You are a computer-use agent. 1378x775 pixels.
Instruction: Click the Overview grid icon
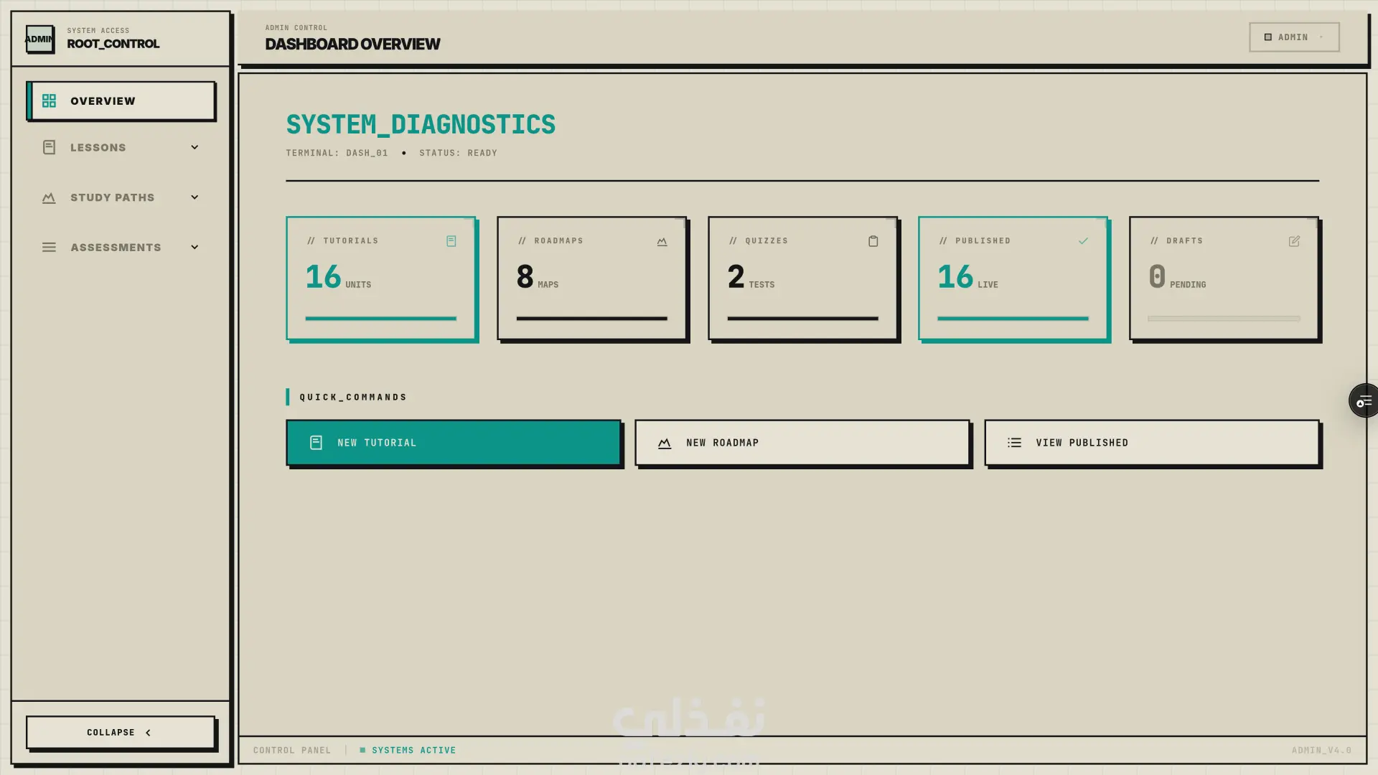pyautogui.click(x=49, y=101)
